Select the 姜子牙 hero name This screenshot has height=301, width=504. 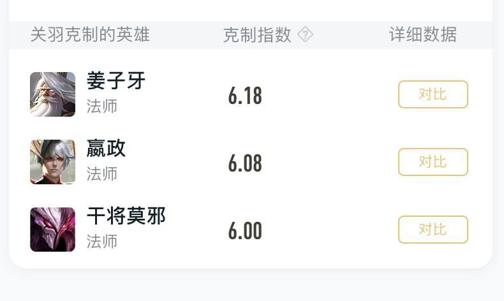coord(116,80)
